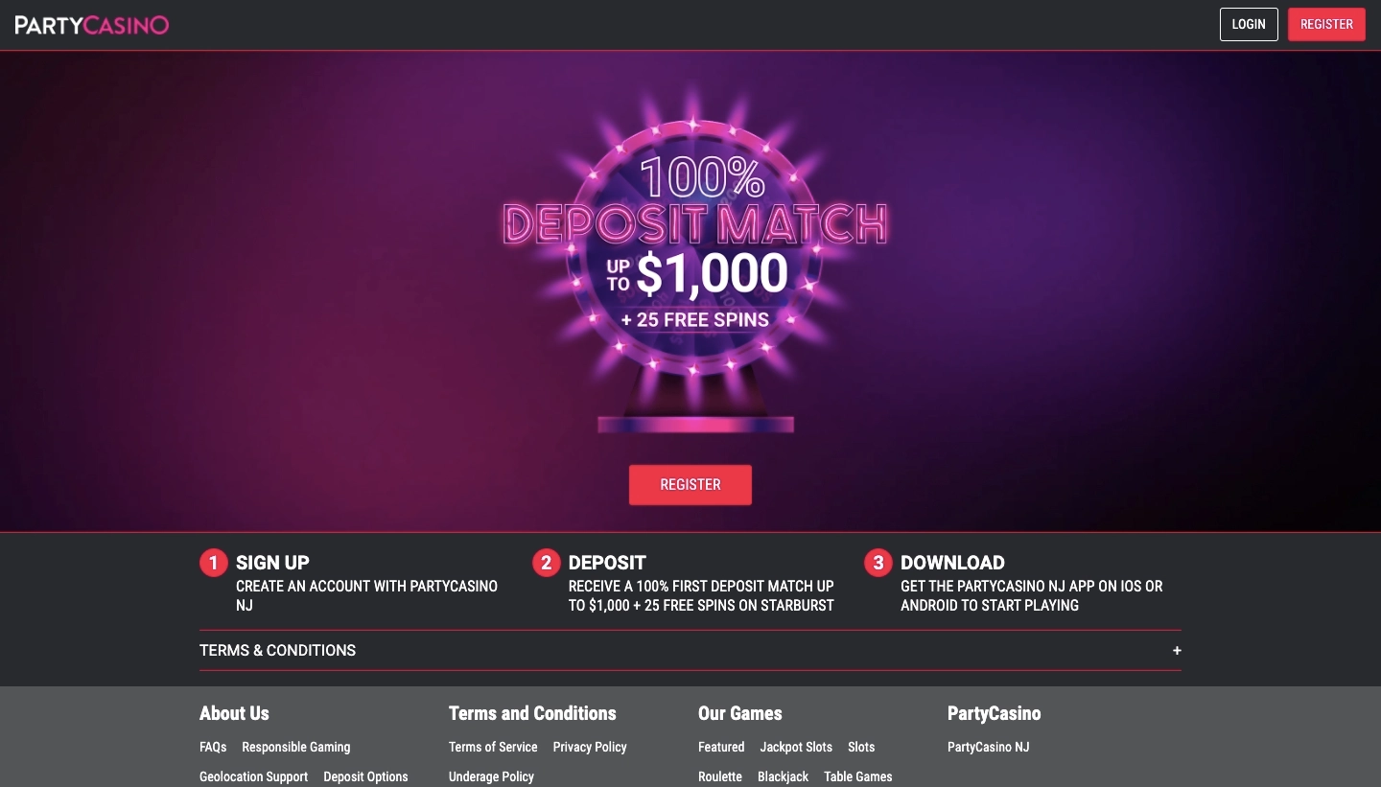Image resolution: width=1381 pixels, height=787 pixels.
Task: Click the REGISTER button in header
Action: 1326,25
